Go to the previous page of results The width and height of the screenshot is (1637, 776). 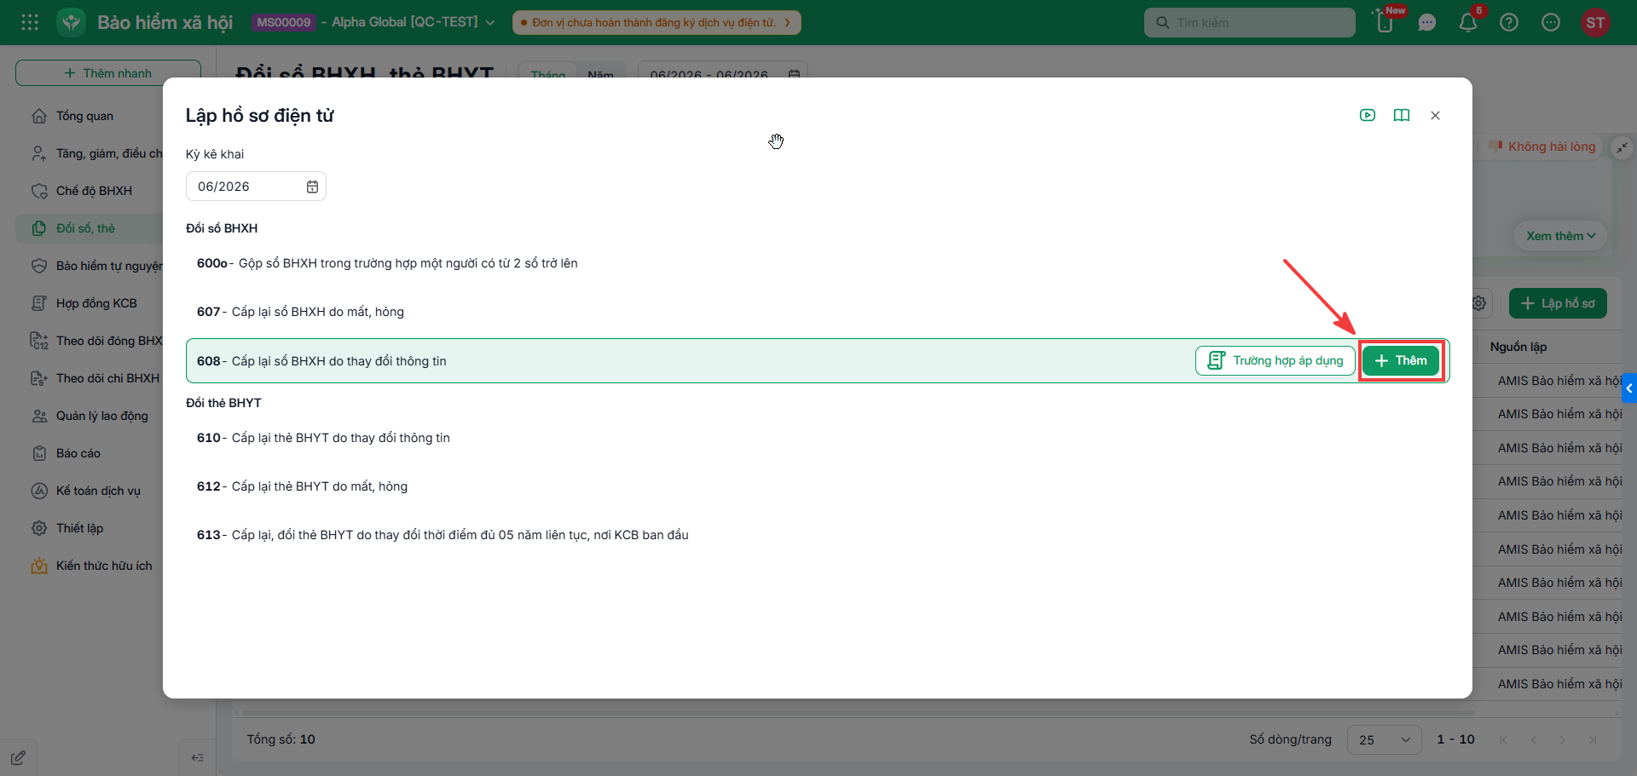click(x=1533, y=739)
